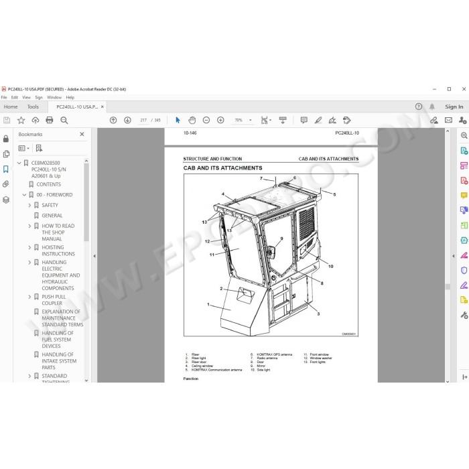Open bookmark options list menu

point(24,148)
